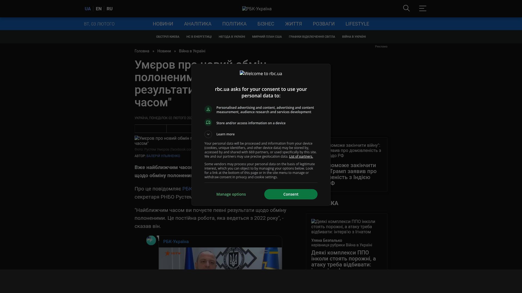The image size is (522, 293).
Task: Click the Новини breadcrumb link
Action: (x=164, y=51)
